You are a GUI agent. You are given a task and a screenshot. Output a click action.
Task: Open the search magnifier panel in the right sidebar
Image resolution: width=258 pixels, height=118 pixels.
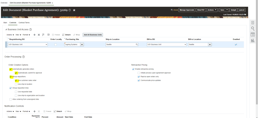[253, 29]
